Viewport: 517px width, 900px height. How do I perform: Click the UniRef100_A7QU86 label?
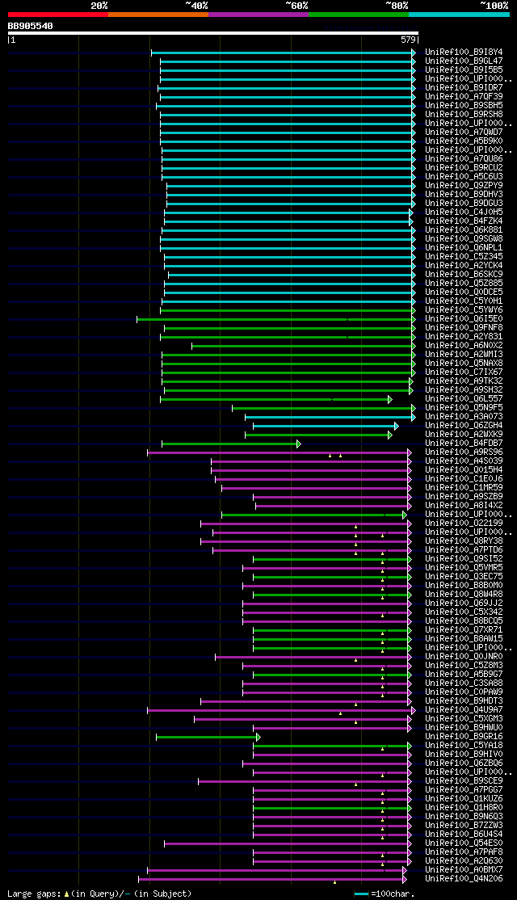tap(464, 159)
